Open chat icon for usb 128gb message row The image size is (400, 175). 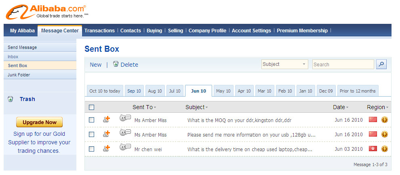(125, 133)
